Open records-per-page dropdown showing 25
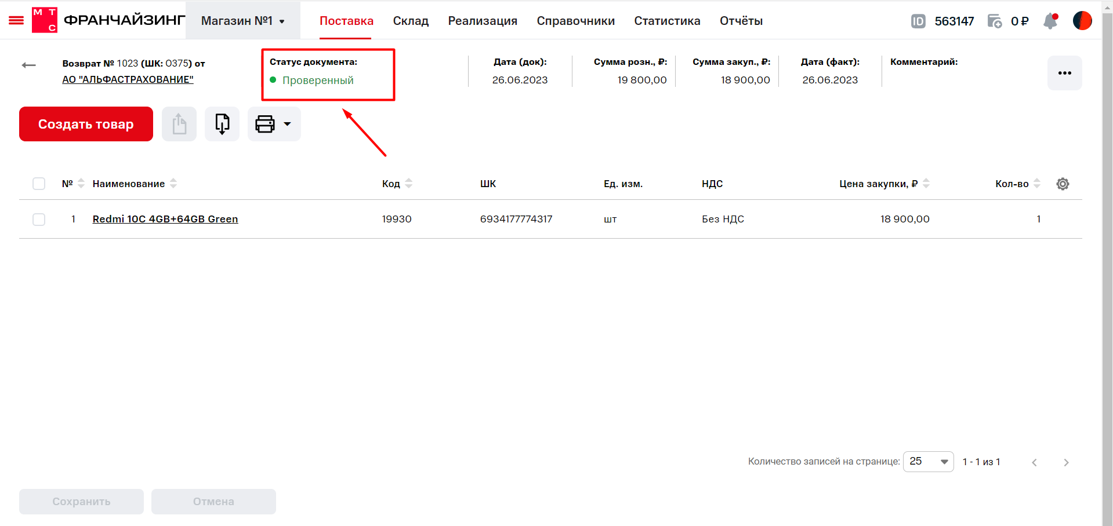 928,462
